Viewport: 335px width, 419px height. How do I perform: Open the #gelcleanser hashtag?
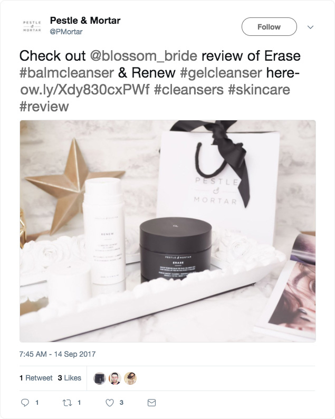pyautogui.click(x=221, y=73)
